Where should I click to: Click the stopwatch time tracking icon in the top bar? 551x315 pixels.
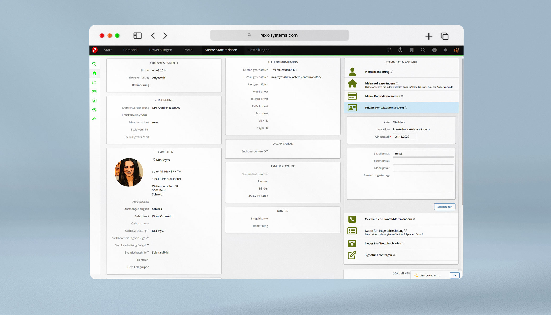coord(400,50)
